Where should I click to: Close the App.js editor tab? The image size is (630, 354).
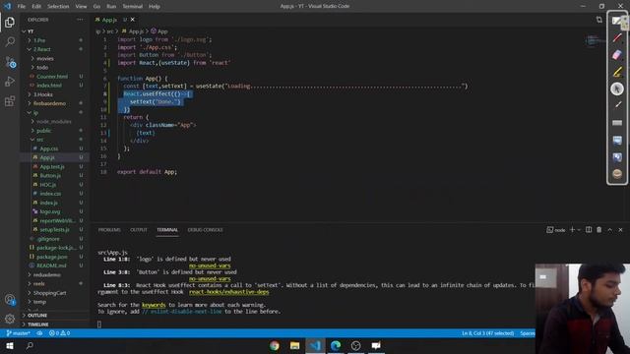(133, 20)
